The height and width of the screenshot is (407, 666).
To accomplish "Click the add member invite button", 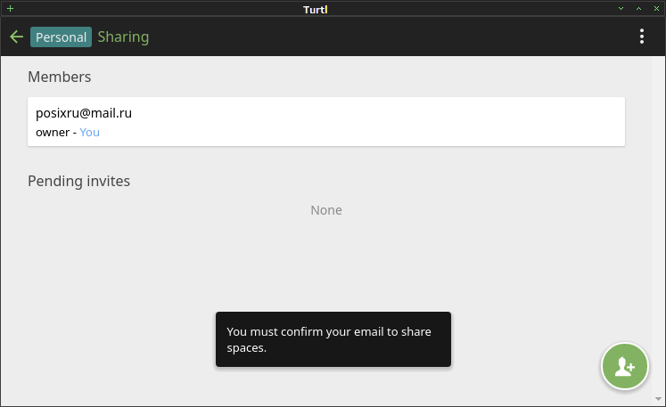I will [x=625, y=366].
